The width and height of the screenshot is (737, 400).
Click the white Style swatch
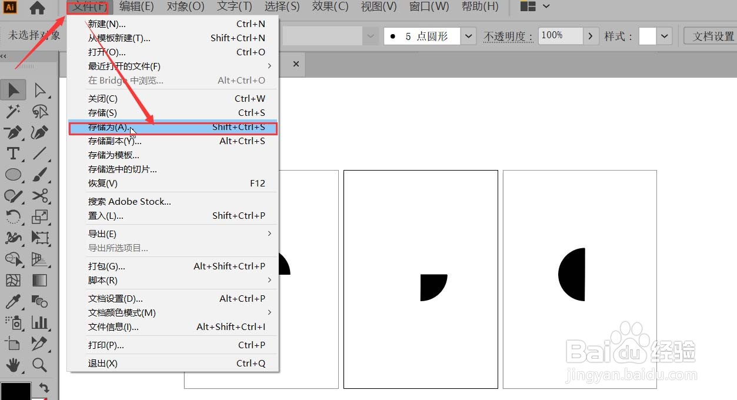(x=648, y=36)
